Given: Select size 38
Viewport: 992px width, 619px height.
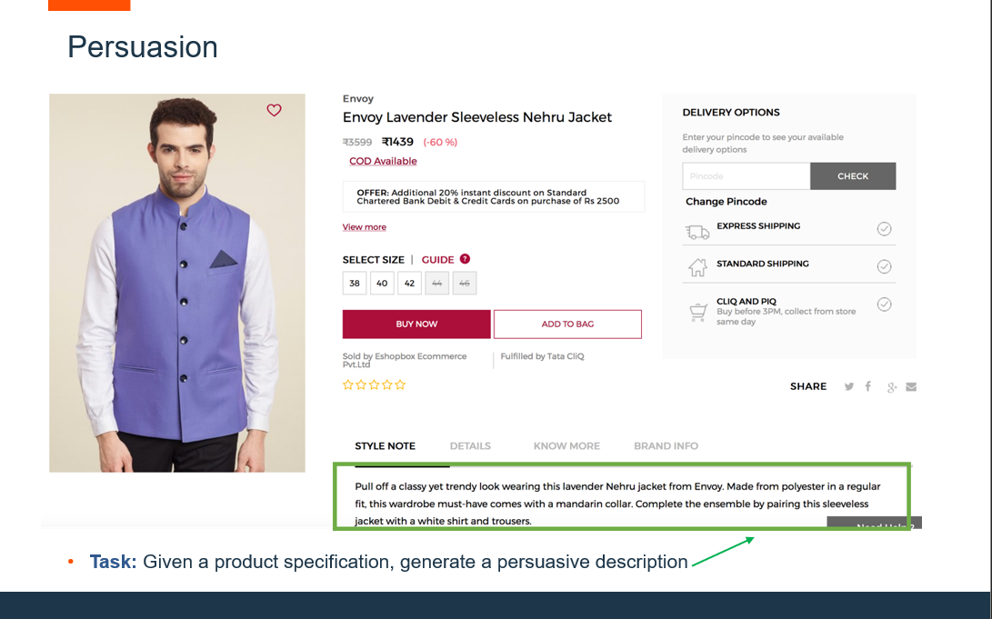Looking at the screenshot, I should click(x=355, y=284).
